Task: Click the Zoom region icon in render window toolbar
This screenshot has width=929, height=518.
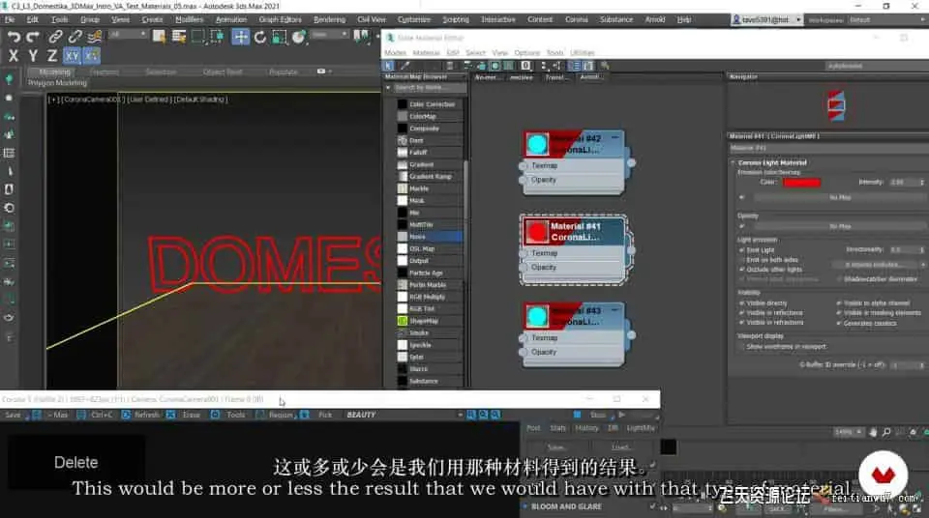Action: [x=471, y=415]
